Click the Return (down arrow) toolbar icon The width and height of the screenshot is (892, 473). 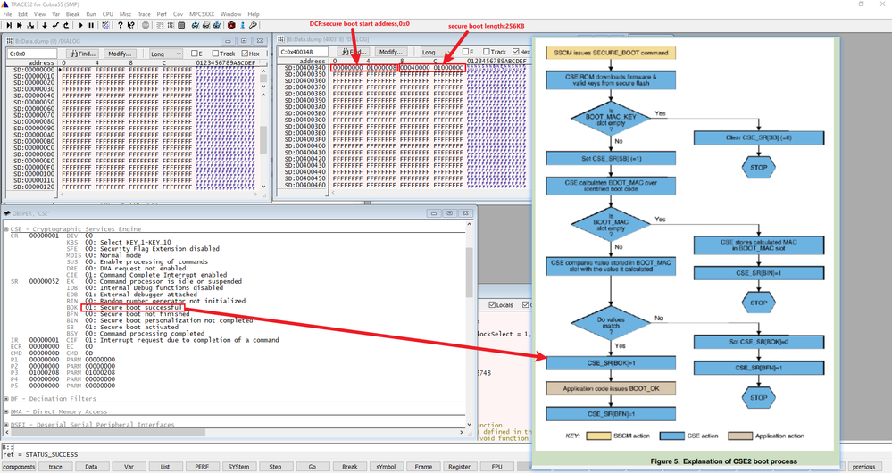45,25
